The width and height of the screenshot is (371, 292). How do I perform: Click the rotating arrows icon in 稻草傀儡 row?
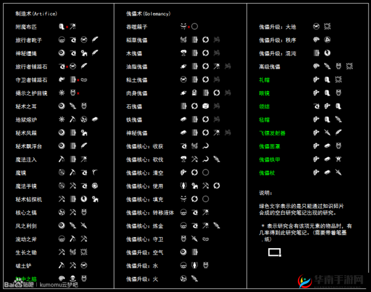[x=206, y=40]
